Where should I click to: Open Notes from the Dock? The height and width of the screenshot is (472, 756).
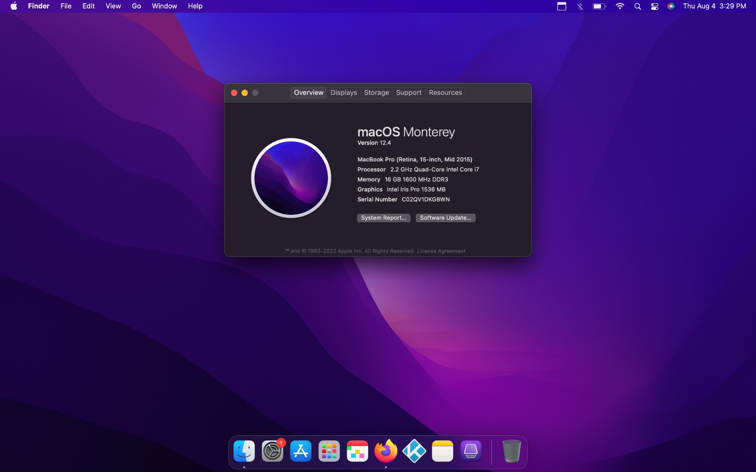(443, 451)
